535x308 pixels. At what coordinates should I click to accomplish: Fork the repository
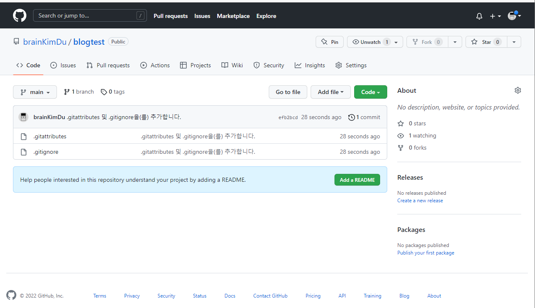pos(427,42)
